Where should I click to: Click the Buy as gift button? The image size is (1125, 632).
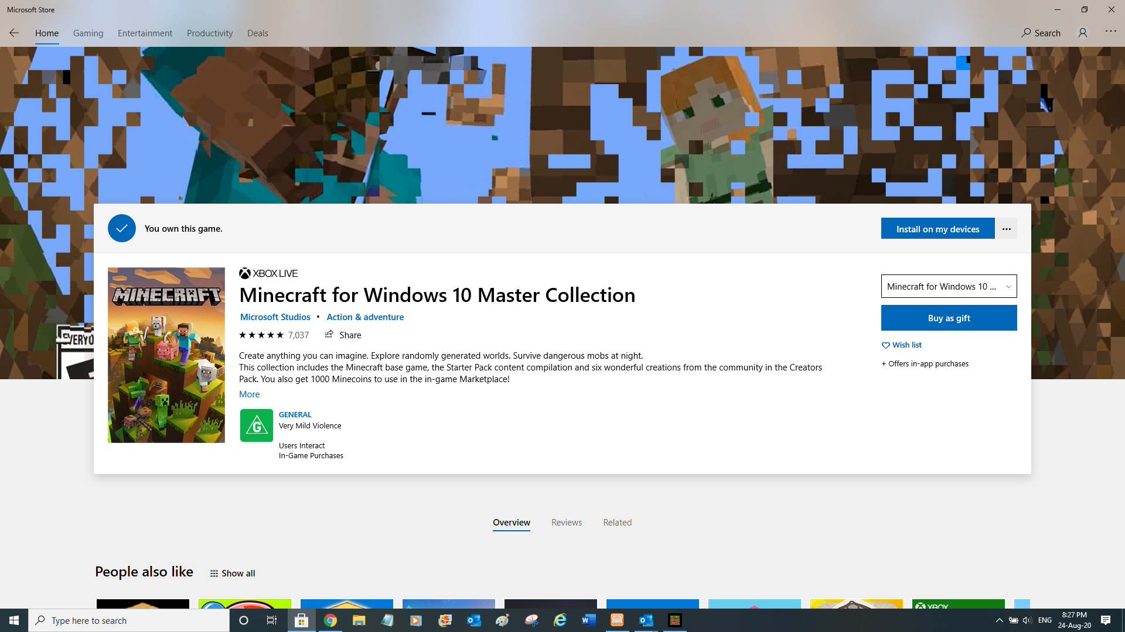(x=949, y=318)
